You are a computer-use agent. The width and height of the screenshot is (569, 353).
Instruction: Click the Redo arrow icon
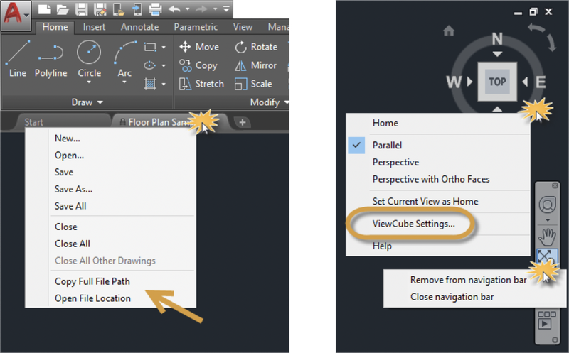point(201,9)
